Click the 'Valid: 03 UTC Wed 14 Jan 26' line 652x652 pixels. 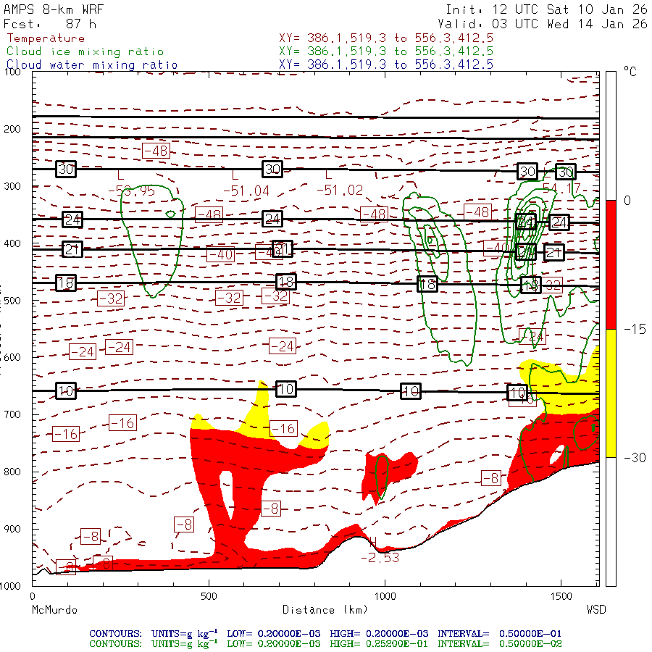click(542, 24)
